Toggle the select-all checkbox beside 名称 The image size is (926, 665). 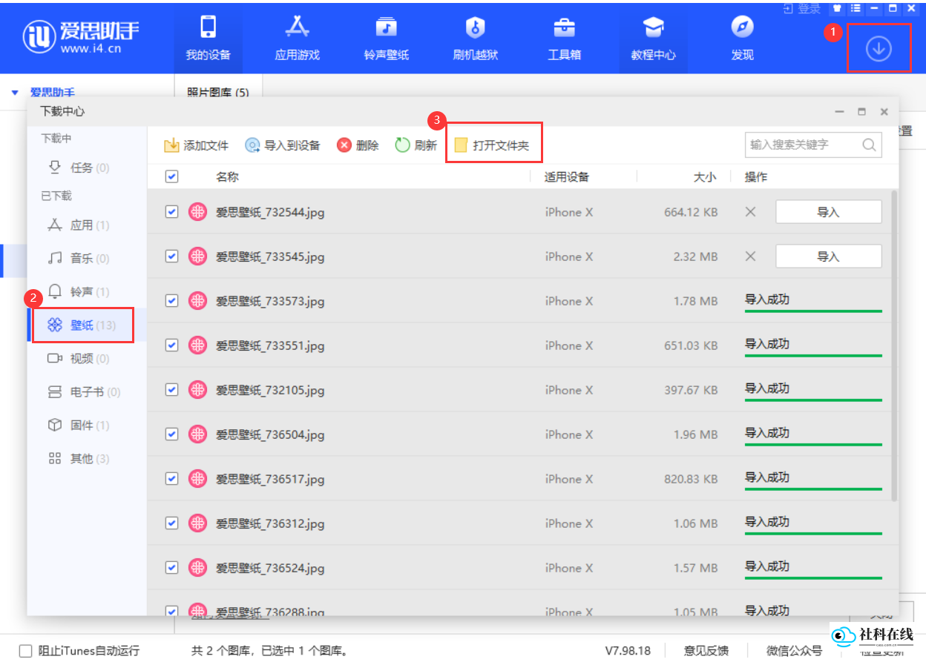tap(171, 176)
